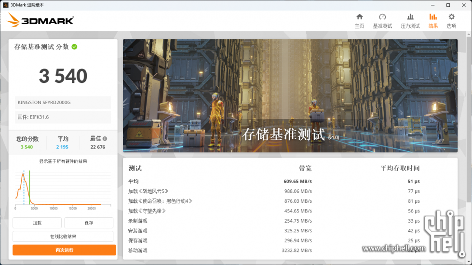Open 基准测试 benchmark gauge icon
Screen dimensions: 472x265
click(x=382, y=17)
